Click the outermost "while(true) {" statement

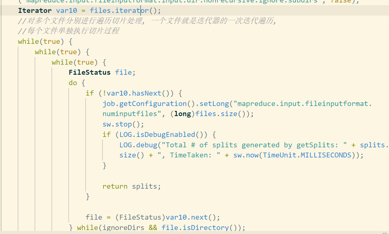[x=45, y=41]
